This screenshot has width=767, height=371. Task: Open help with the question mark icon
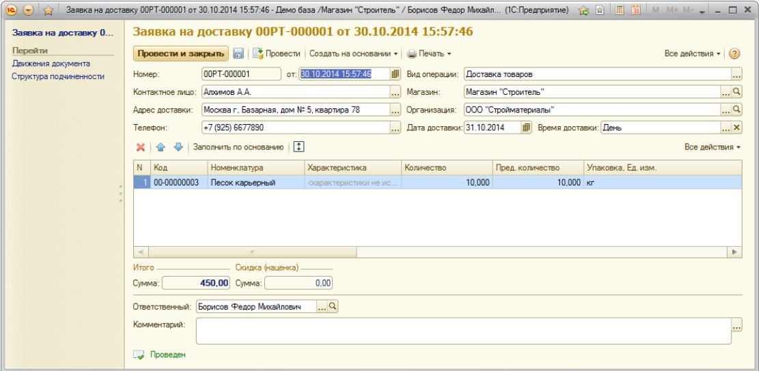click(x=734, y=54)
